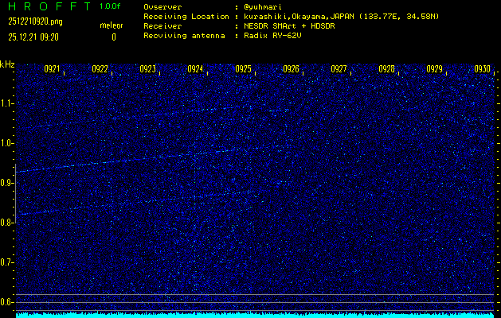Screen dimensions: 501x318
Task: Click the 0921 time marker
Action: 52,69
